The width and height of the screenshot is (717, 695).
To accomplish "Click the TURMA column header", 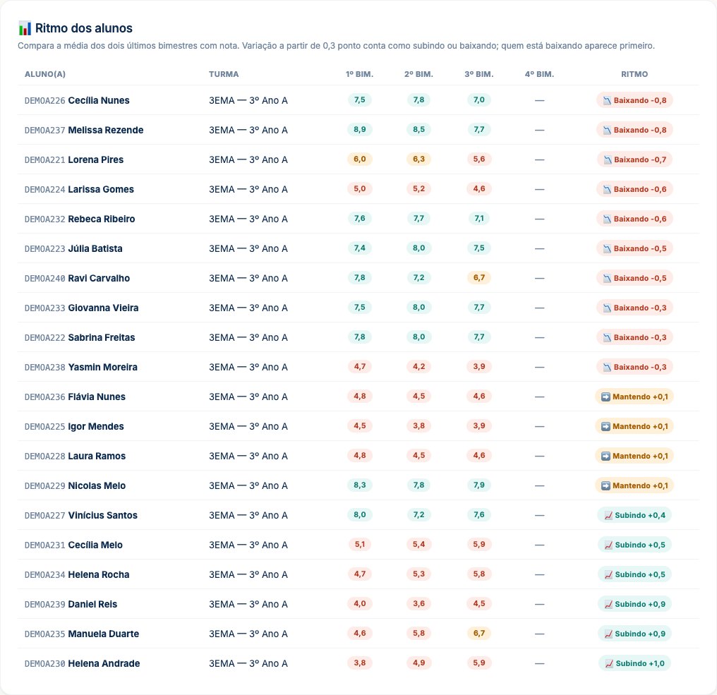I will [x=224, y=74].
